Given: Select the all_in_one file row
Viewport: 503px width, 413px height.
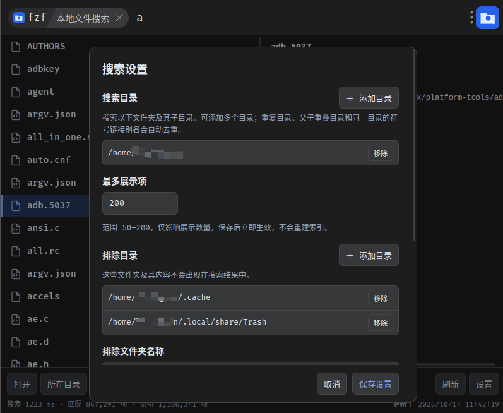Looking at the screenshot, I should pos(45,137).
